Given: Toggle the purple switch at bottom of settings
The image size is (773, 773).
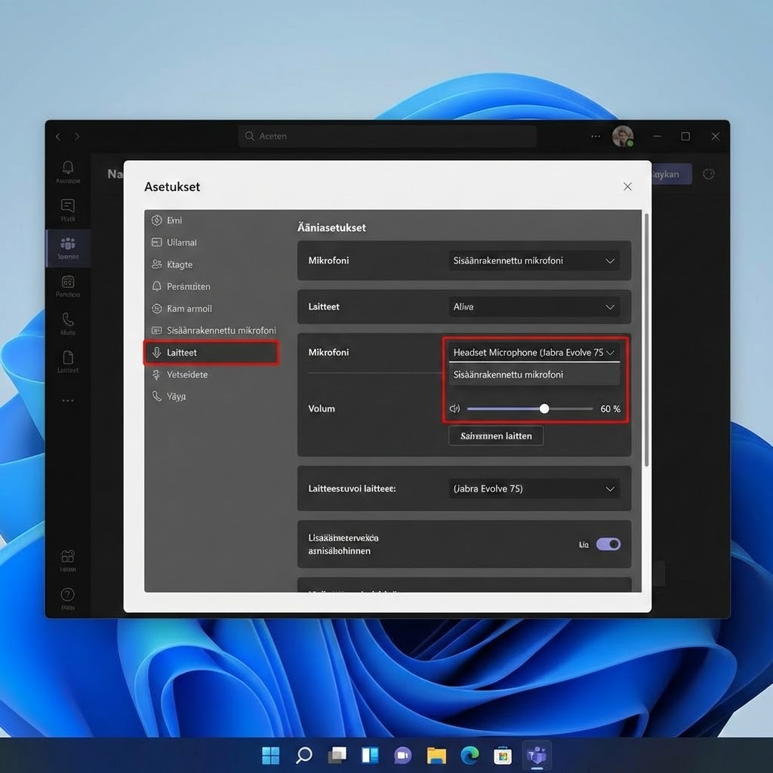Looking at the screenshot, I should click(608, 544).
